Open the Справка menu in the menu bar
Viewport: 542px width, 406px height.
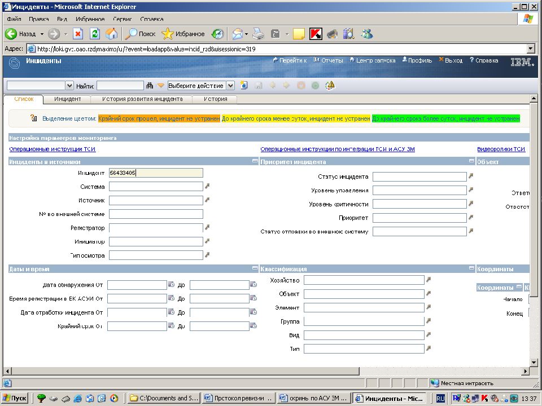pyautogui.click(x=152, y=19)
